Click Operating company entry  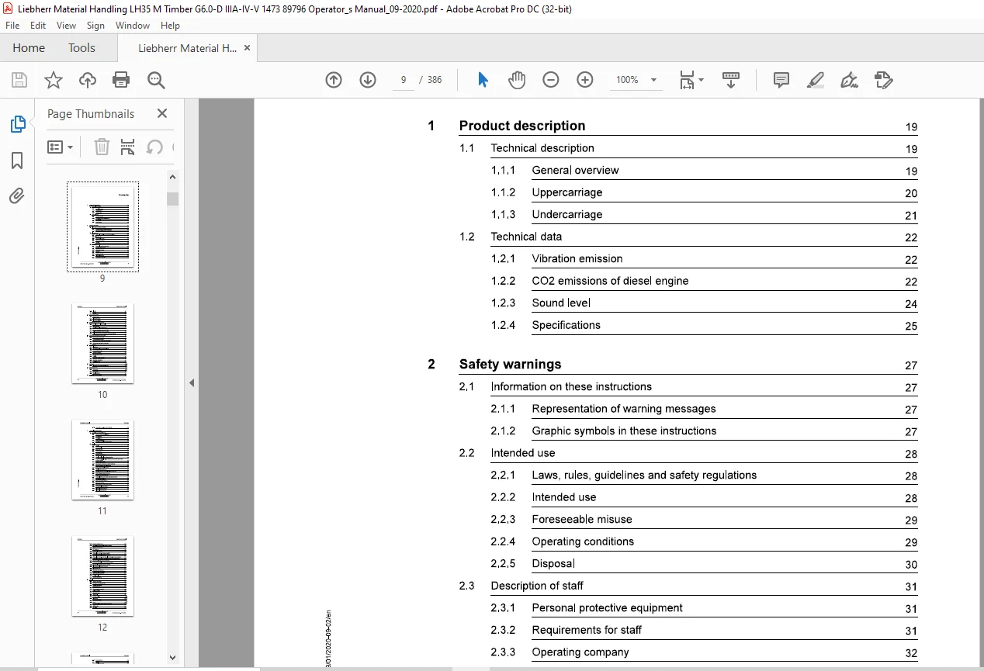pyautogui.click(x=580, y=652)
